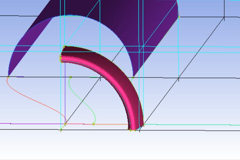Pick the vertex at the arch's left end
Image resolution: width=240 pixels, height=160 pixels.
[x=8, y=77]
